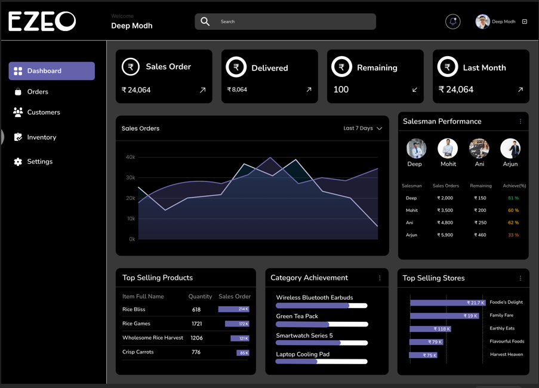Open the Customers section
The image size is (539, 388).
point(43,112)
